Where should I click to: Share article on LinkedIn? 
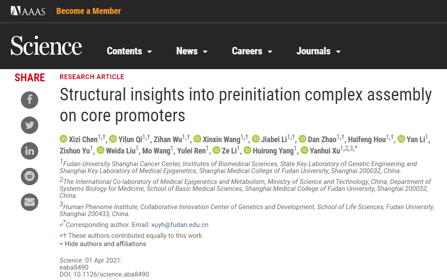30,151
